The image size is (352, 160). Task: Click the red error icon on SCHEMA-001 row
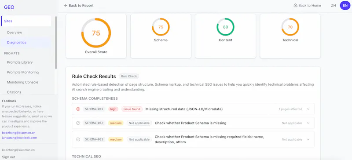(78, 109)
